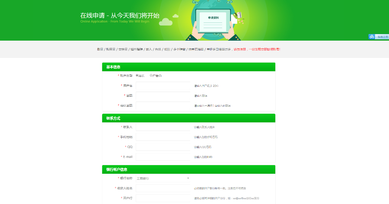Click hint text beside the 开户行 field
This screenshot has width=389, height=204.
pyautogui.click(x=226, y=198)
